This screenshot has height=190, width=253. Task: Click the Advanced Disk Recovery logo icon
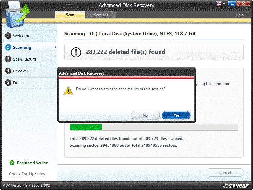tap(16, 14)
